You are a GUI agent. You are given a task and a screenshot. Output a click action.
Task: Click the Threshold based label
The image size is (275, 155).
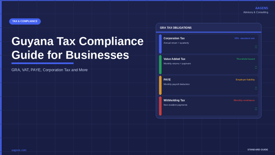[x=245, y=59]
